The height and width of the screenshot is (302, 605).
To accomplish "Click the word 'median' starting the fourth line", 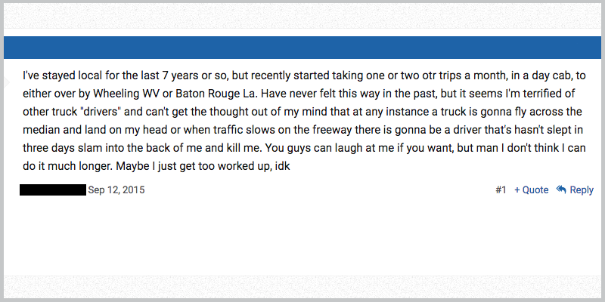I will coord(42,130).
